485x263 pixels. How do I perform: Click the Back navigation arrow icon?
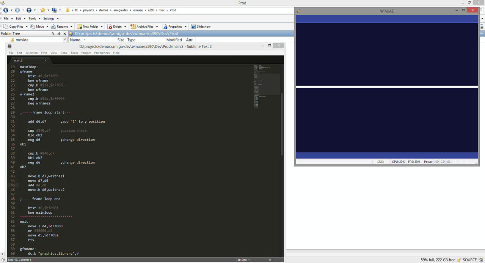[x=6, y=10]
